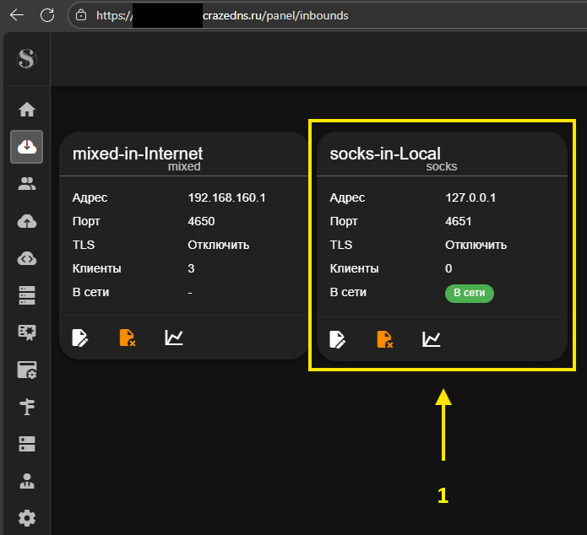Image resolution: width=587 pixels, height=535 pixels.
Task: Open the Settings gear in sidebar
Action: pyautogui.click(x=26, y=518)
